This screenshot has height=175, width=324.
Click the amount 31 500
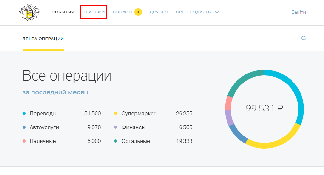coord(92,113)
